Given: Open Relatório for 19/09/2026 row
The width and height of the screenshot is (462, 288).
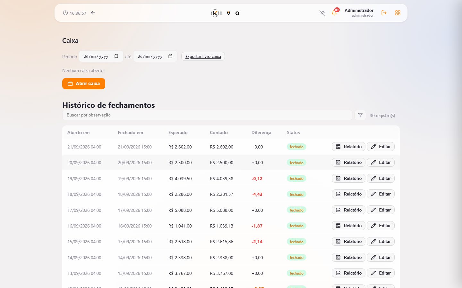Looking at the screenshot, I should 348,178.
